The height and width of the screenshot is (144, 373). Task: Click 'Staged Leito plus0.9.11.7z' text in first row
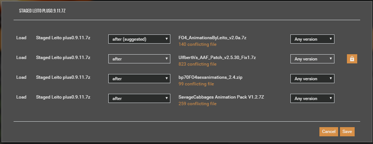(x=63, y=37)
